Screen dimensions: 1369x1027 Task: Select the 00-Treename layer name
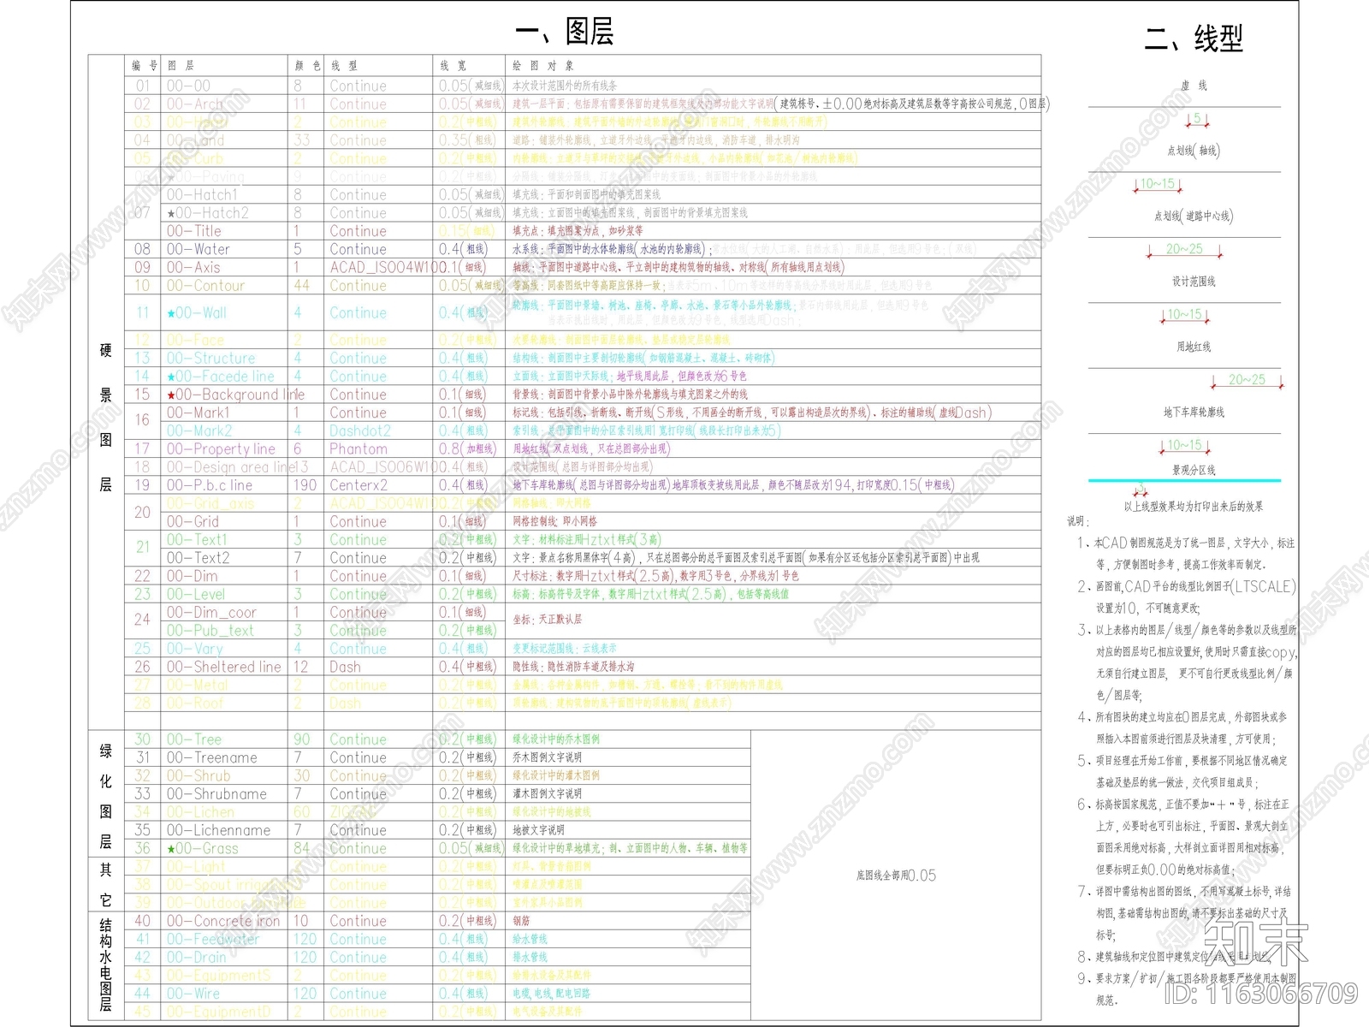[x=211, y=757]
